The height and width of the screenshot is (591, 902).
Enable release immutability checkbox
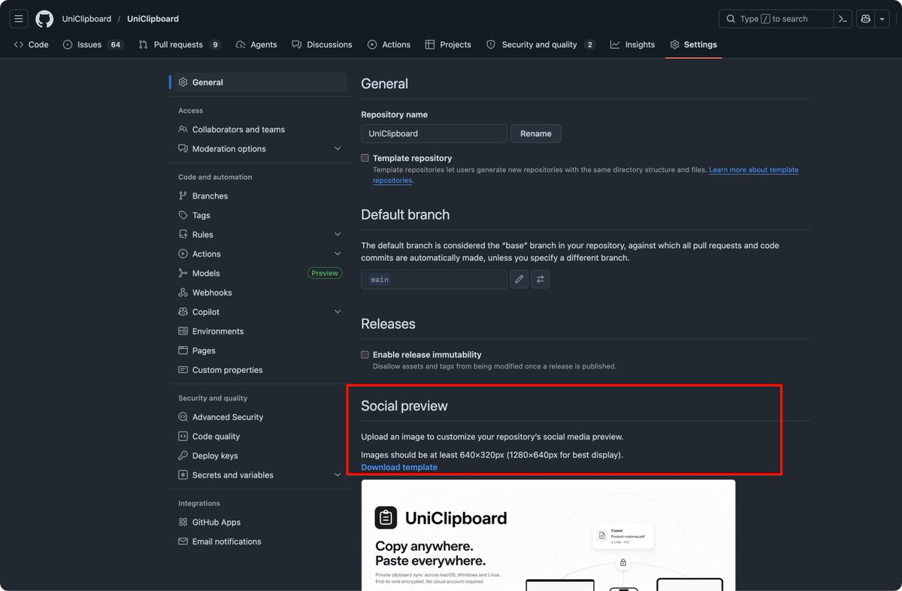point(365,355)
